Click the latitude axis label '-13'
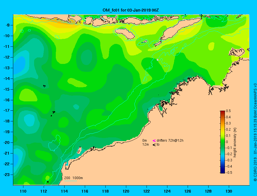Viewport: 257px width, 196px height. click(x=6, y=68)
